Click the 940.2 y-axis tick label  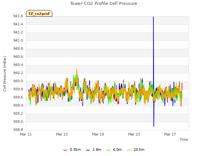click(18, 73)
